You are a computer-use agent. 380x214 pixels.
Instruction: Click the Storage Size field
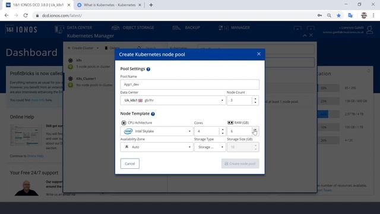click(243, 147)
